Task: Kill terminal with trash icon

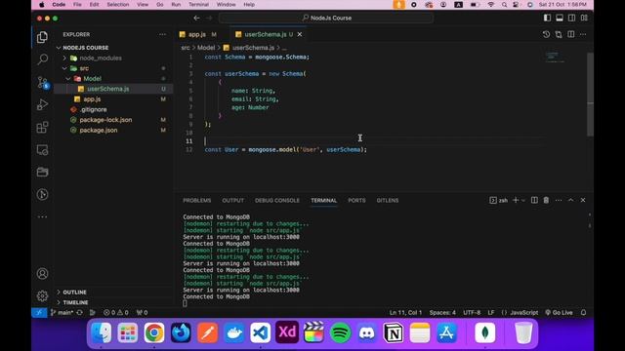Action: coord(546,200)
